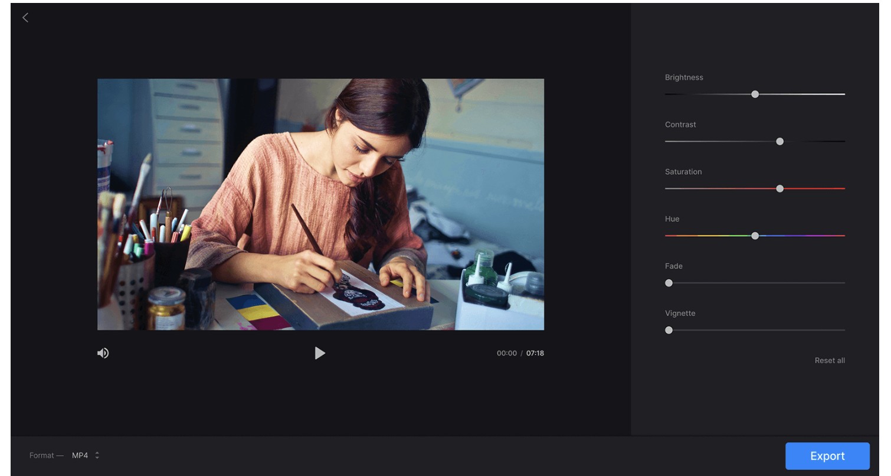Open the MP4 format dropdown
Viewport: 891px width, 476px height.
pyautogui.click(x=80, y=455)
